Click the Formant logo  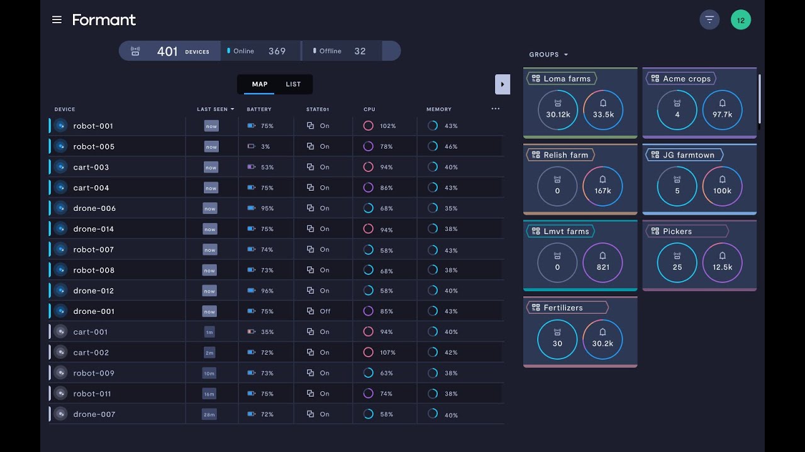click(x=104, y=19)
